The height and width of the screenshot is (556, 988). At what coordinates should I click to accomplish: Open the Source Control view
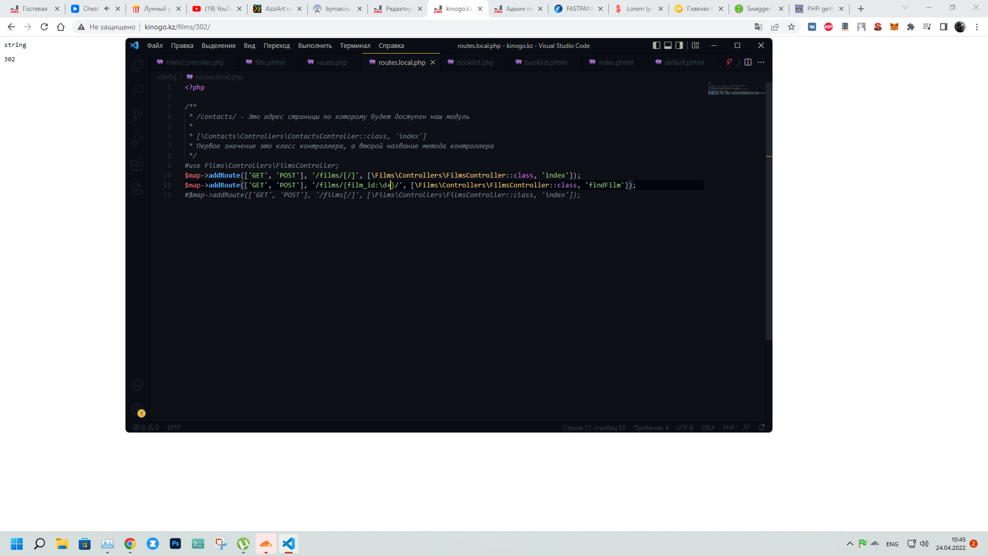pyautogui.click(x=137, y=115)
